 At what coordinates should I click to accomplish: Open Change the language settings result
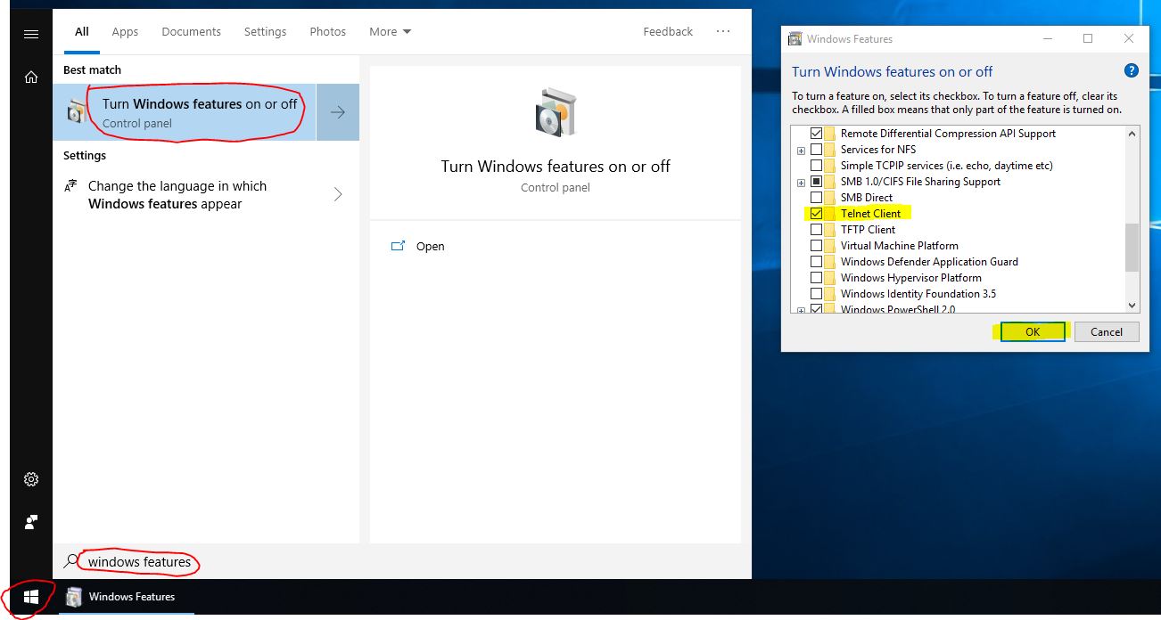(x=206, y=194)
